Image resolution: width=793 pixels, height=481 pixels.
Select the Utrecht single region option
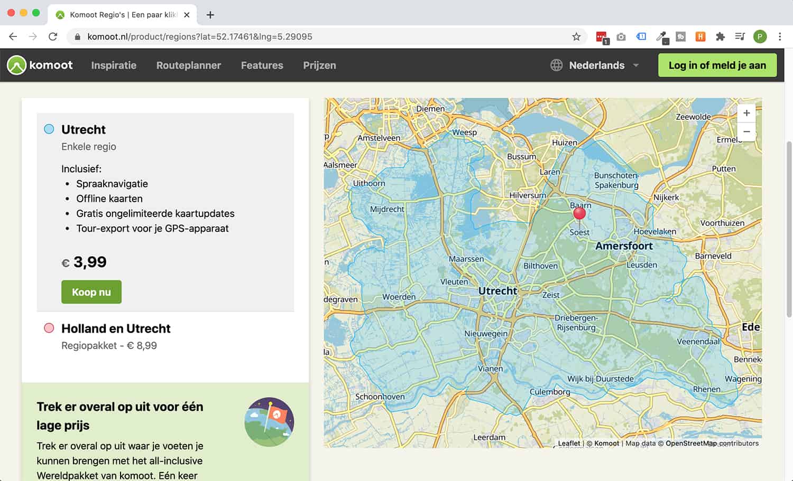49,129
